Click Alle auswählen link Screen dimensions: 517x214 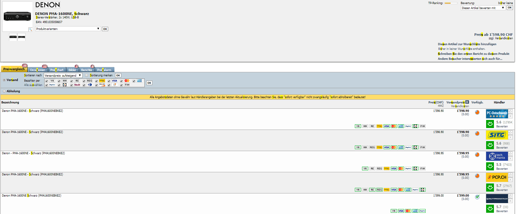[x=33, y=85]
